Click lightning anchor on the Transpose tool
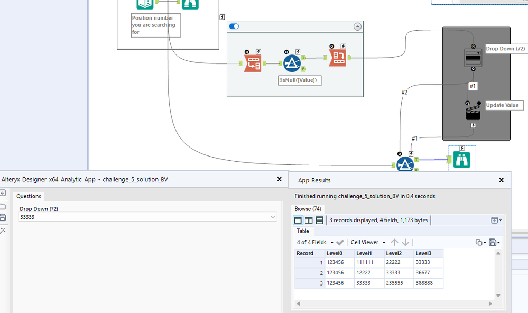Viewport: 528px width, 313px height. coord(258,52)
